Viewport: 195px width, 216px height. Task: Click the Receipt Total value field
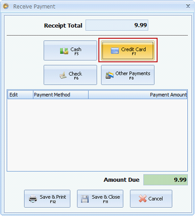[x=117, y=25]
